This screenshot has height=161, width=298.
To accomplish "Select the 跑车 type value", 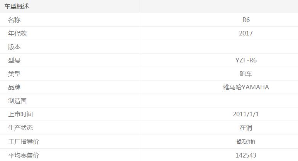I will point(246,74).
